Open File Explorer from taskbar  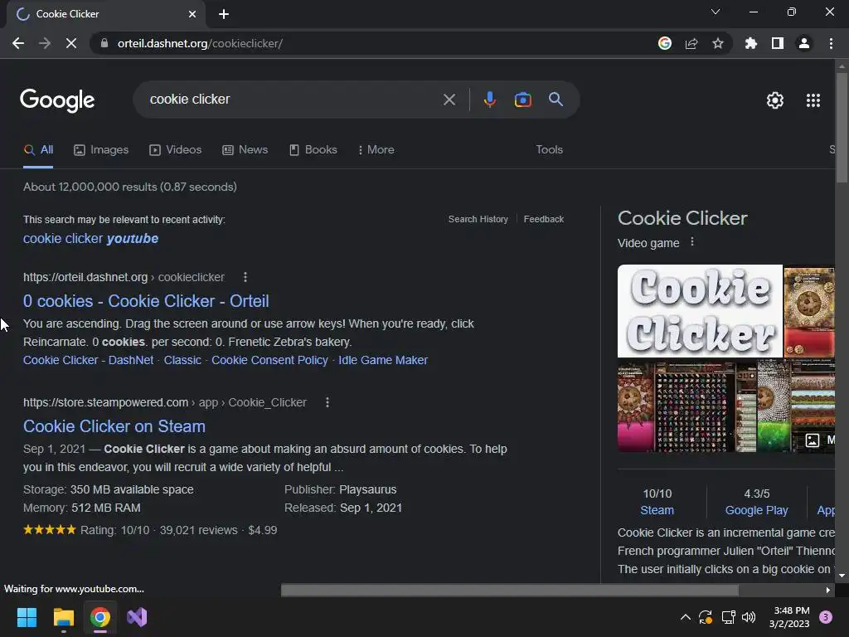63,617
